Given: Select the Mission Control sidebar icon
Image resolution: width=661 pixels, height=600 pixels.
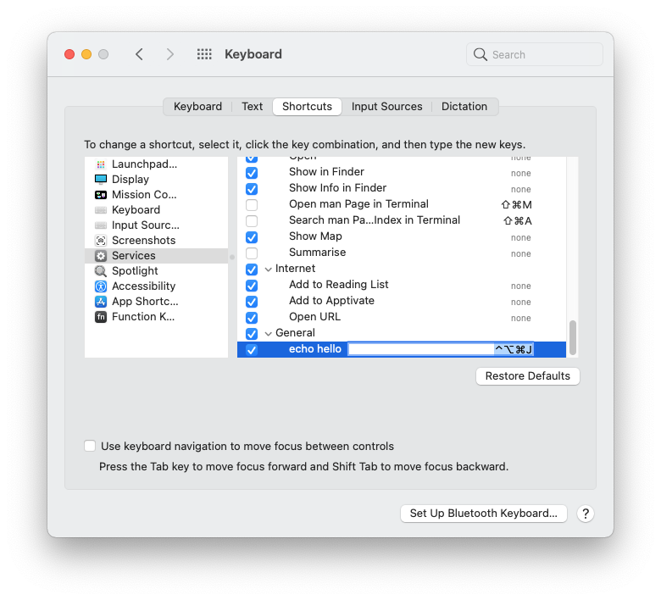Looking at the screenshot, I should [101, 195].
